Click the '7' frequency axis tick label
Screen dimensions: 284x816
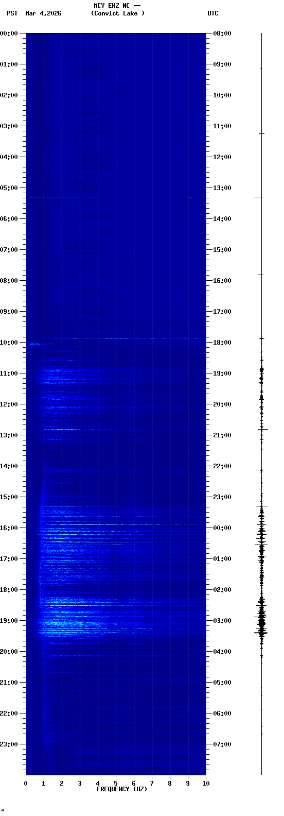pyautogui.click(x=152, y=784)
